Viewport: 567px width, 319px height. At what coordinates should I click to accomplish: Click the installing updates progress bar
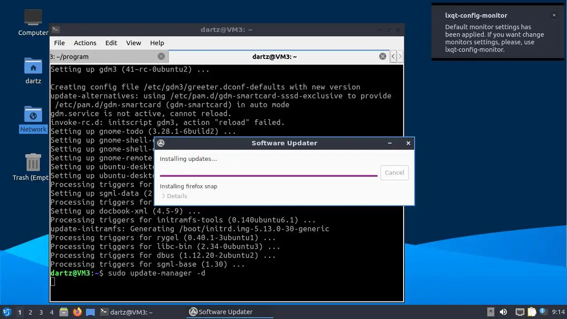pyautogui.click(x=268, y=175)
